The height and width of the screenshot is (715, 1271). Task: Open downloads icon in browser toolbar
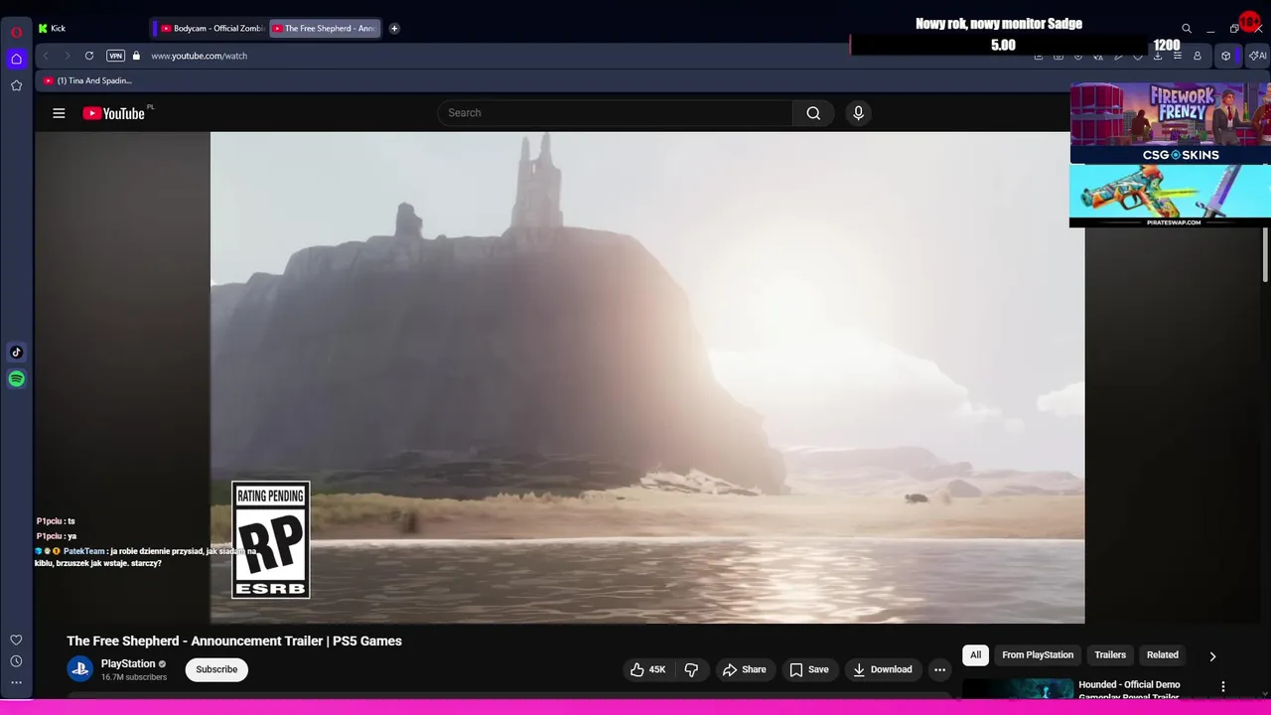click(x=1158, y=56)
